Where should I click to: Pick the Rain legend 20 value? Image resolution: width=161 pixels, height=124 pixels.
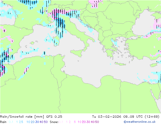click(33, 122)
